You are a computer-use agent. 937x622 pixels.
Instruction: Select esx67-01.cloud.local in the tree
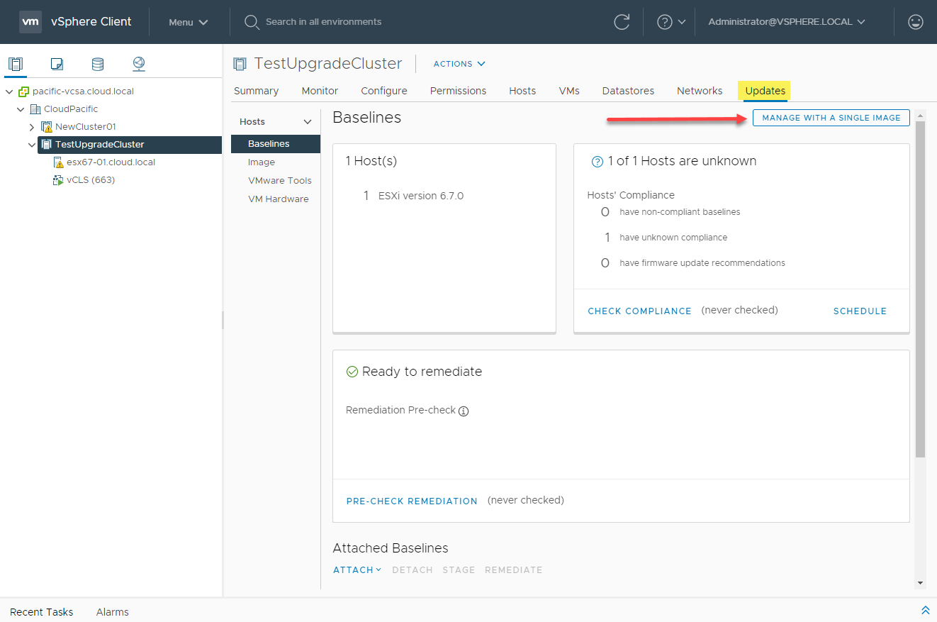tap(111, 162)
